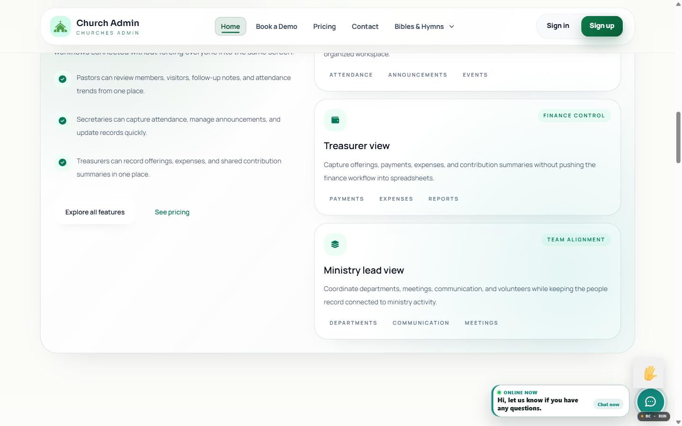Viewport: 682px width, 426px height.
Task: Expand the Bibles & Hymns dropdown
Action: [x=424, y=27]
